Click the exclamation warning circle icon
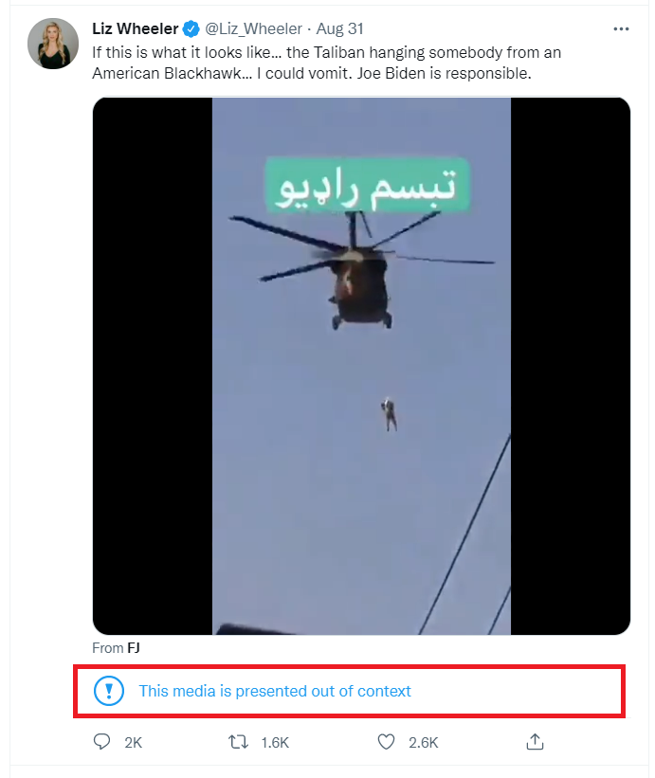This screenshot has width=655, height=778. point(109,691)
